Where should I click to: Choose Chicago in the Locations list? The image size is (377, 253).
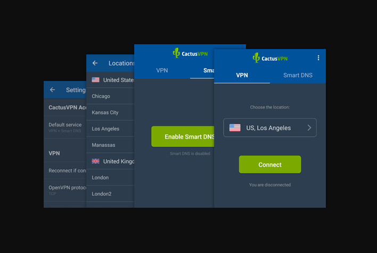coord(110,96)
